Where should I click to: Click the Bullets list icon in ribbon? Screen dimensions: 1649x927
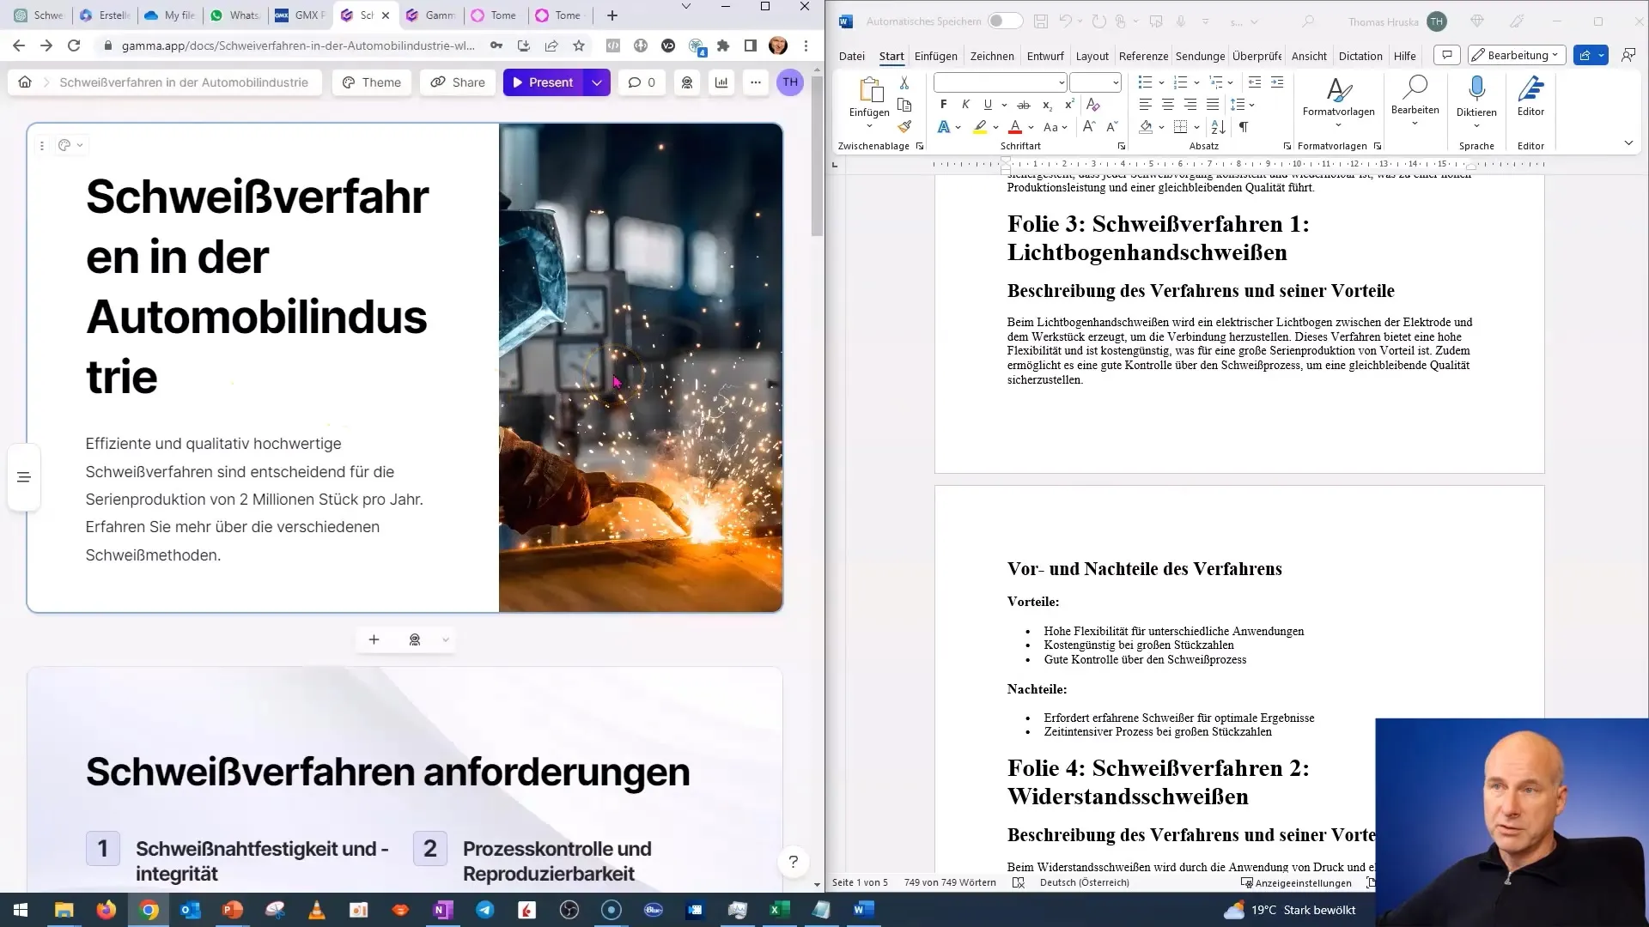1144,82
